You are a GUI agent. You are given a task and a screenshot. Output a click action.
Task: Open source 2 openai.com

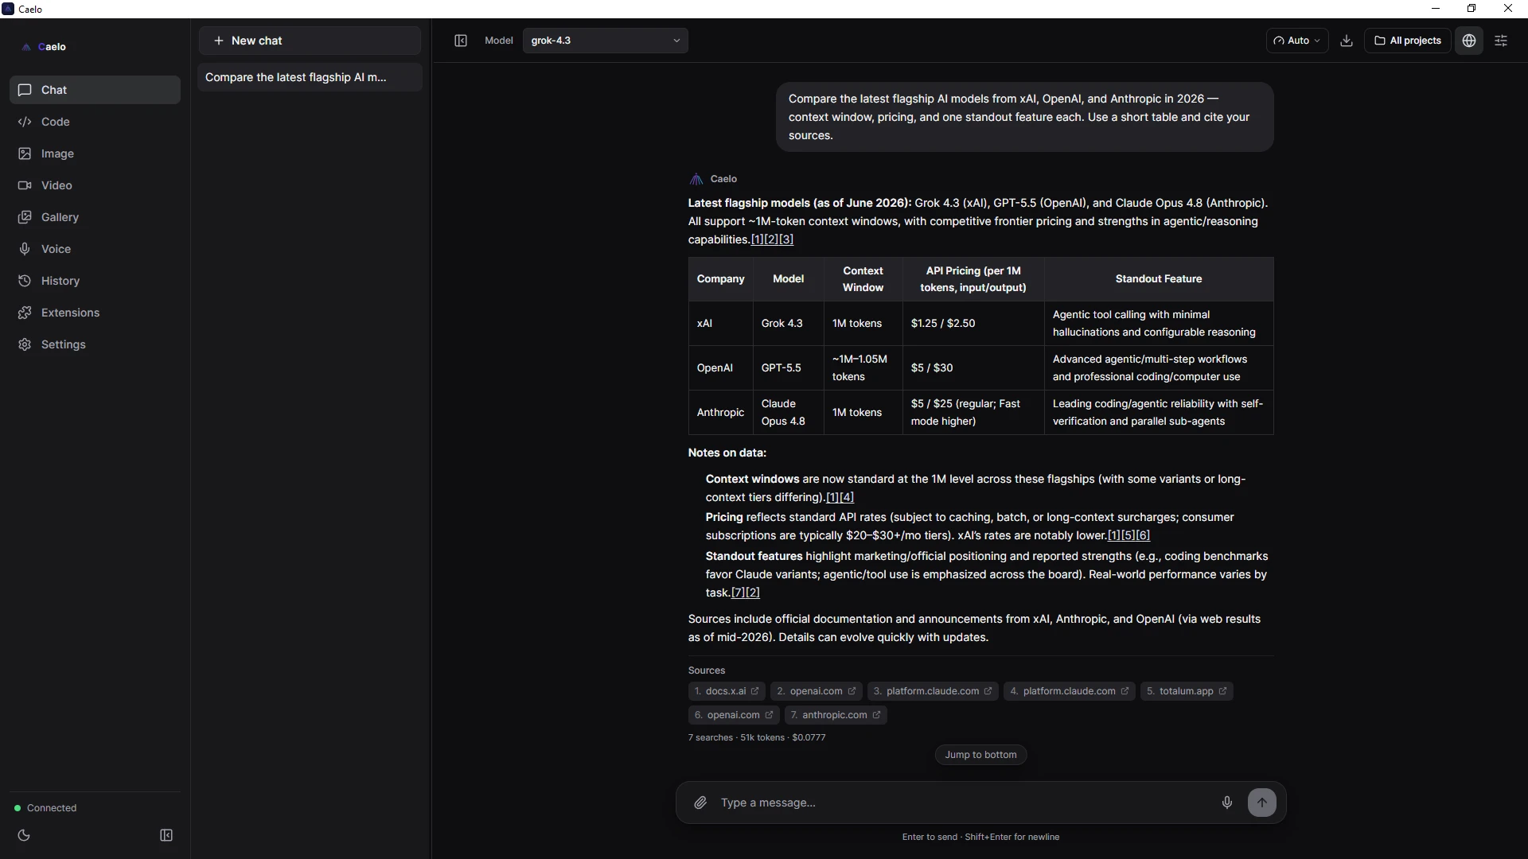click(817, 691)
